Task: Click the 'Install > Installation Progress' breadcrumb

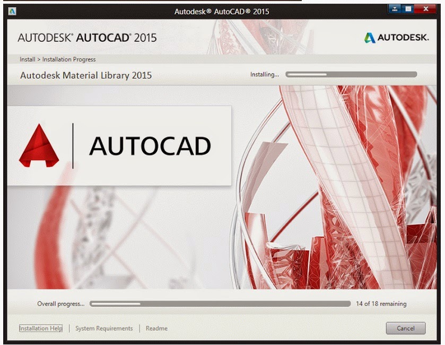Action: [58, 59]
